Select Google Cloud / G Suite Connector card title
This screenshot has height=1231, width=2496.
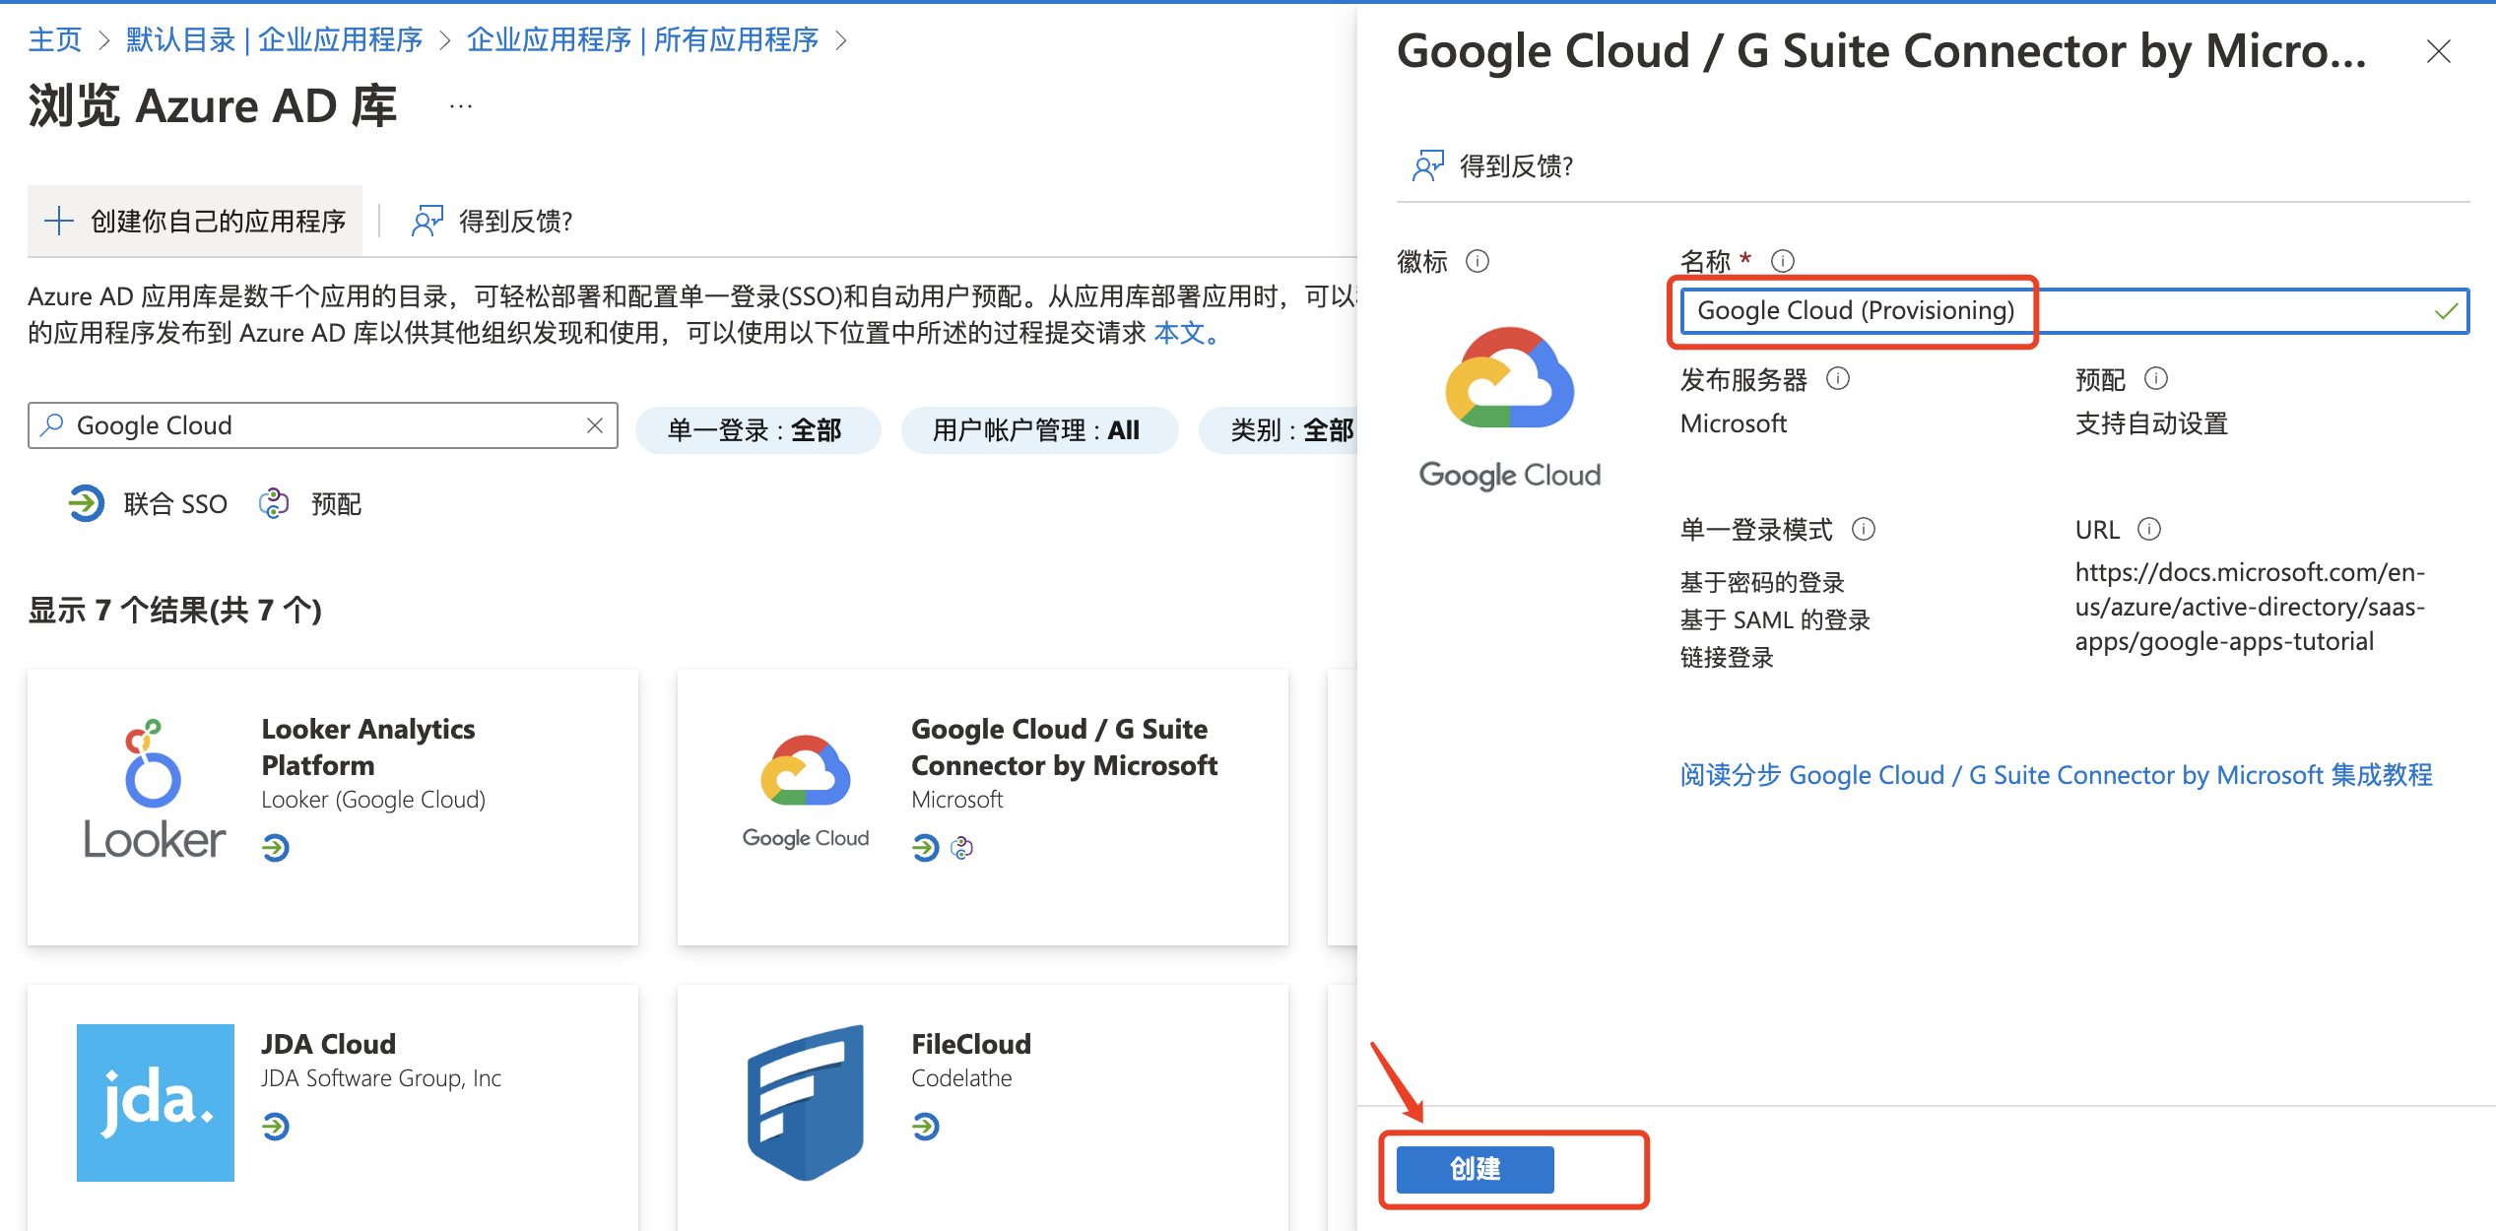point(1064,746)
